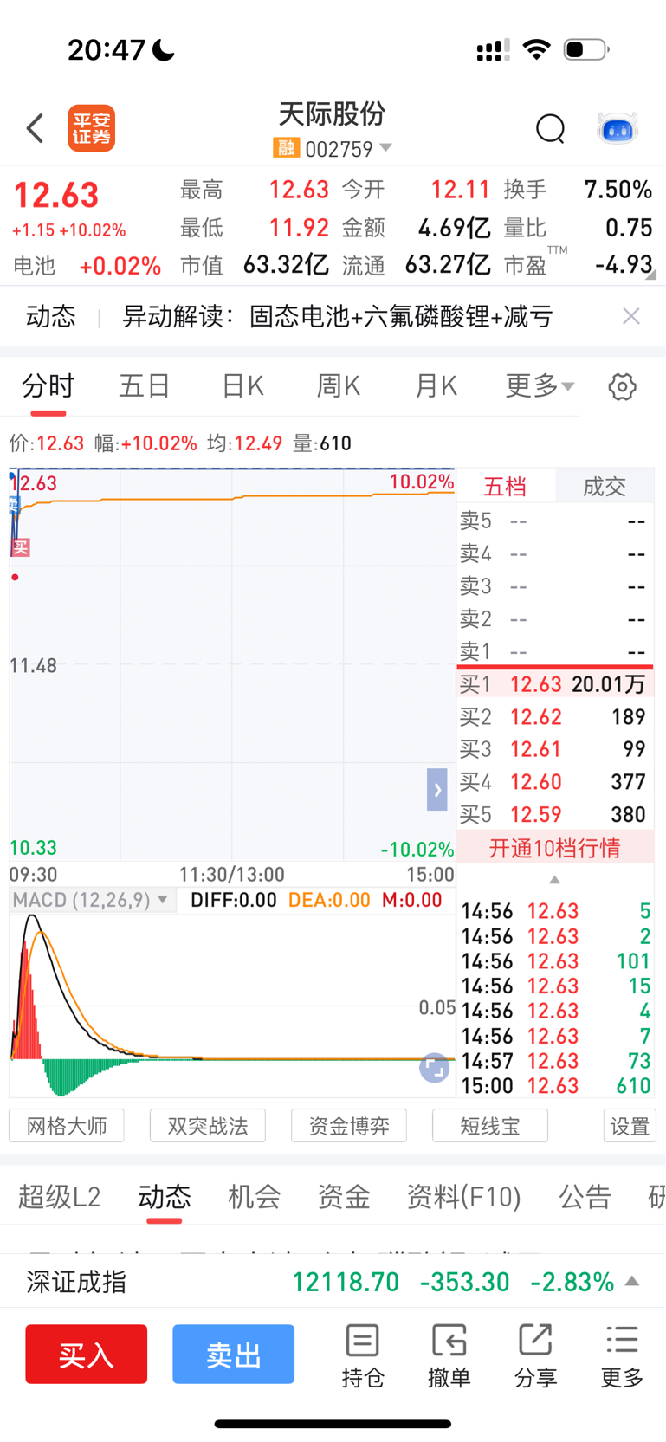
Task: Tap the 分享 share icon
Action: (535, 1356)
